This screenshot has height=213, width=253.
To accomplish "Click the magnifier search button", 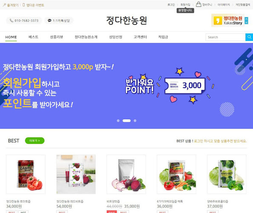I will point(249,37).
